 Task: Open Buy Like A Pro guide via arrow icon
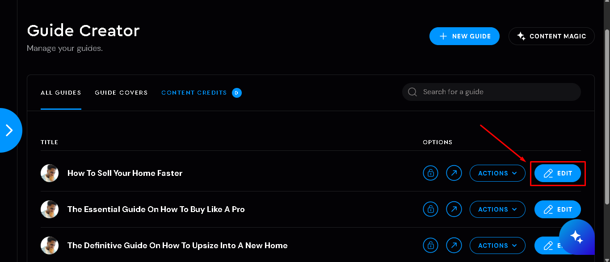[454, 209]
